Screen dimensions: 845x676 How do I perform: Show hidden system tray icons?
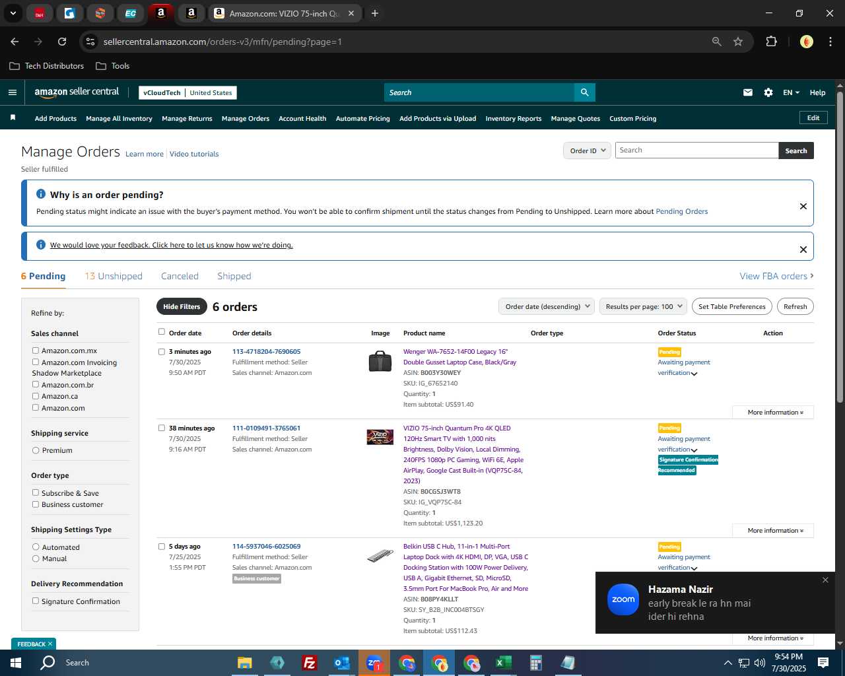(x=728, y=663)
